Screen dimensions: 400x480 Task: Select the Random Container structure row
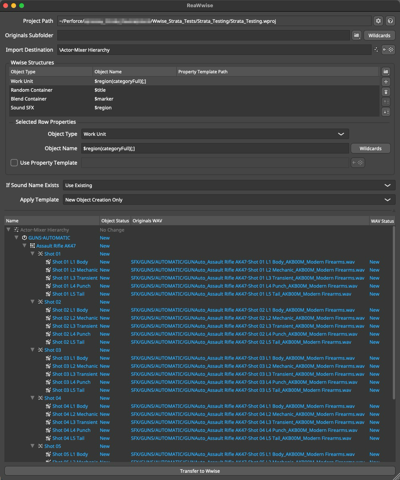click(194, 90)
